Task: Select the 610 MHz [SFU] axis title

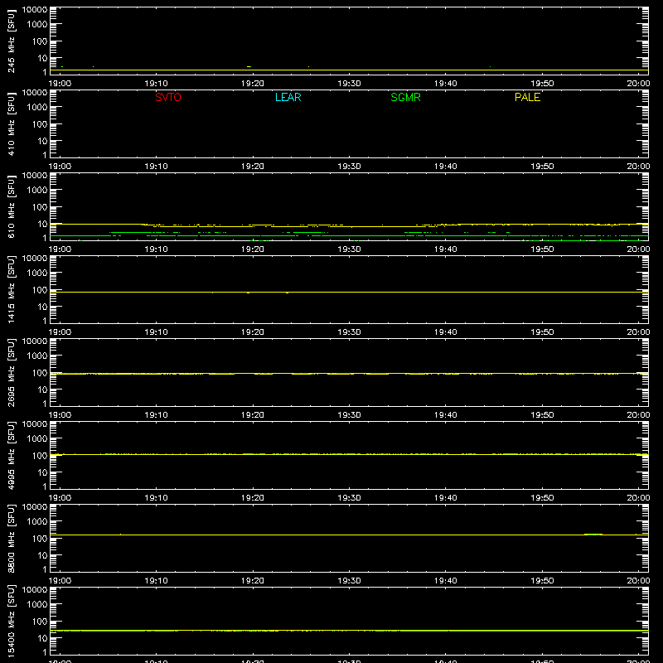Action: (11, 207)
